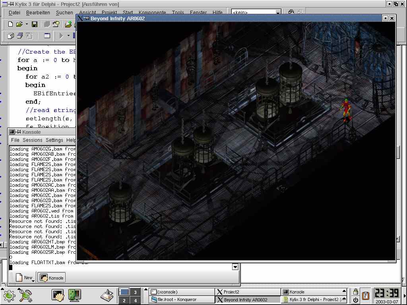
Task: Switch to virtual desktop 3
Action: (135, 292)
